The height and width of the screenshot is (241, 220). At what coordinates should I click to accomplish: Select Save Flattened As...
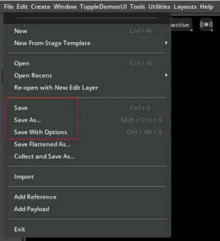87,144
